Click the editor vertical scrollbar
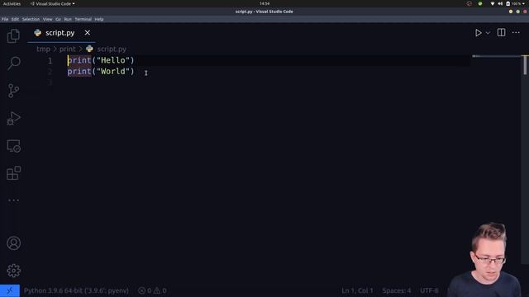529x297 pixels. click(x=525, y=65)
